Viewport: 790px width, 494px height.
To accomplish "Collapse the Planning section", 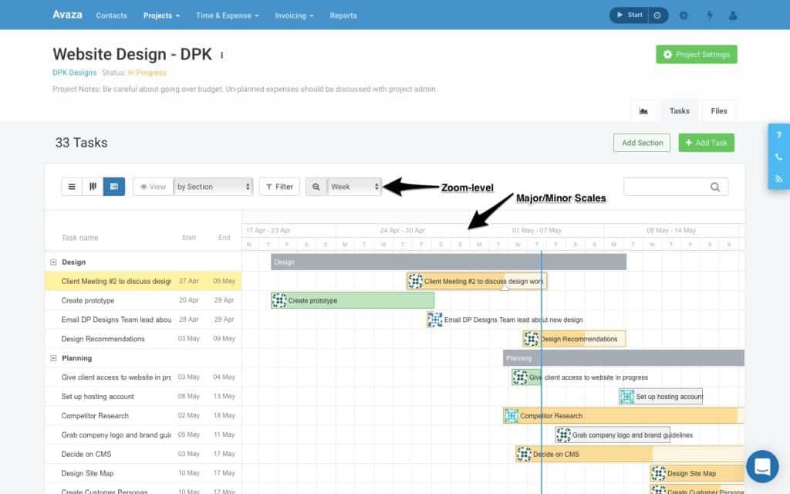I will pos(52,357).
